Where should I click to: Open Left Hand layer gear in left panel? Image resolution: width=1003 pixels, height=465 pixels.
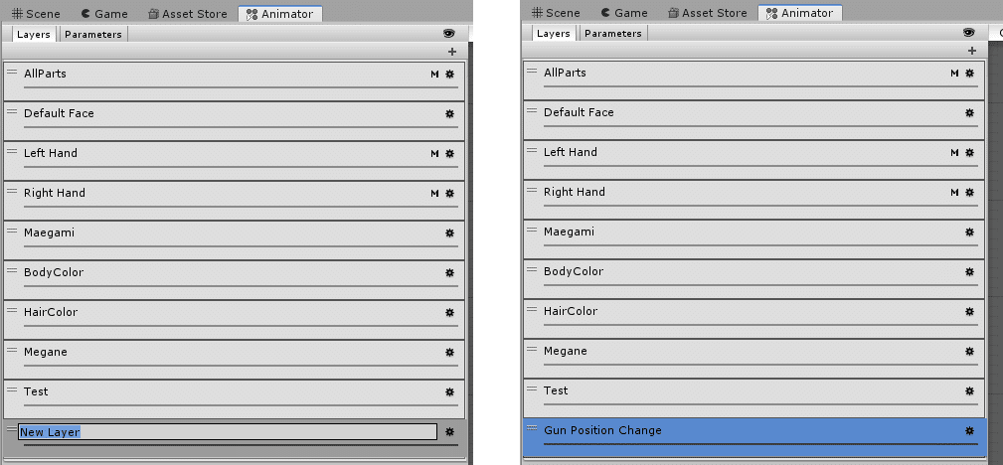pos(449,153)
